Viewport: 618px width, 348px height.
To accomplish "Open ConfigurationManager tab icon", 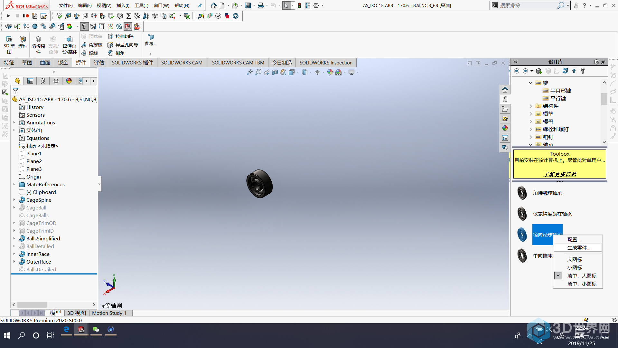I will click(43, 81).
